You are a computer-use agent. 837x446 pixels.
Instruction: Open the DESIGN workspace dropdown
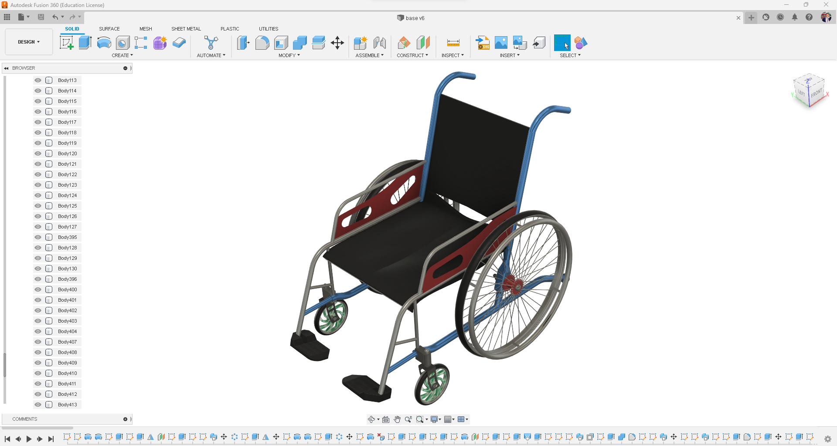coord(29,42)
